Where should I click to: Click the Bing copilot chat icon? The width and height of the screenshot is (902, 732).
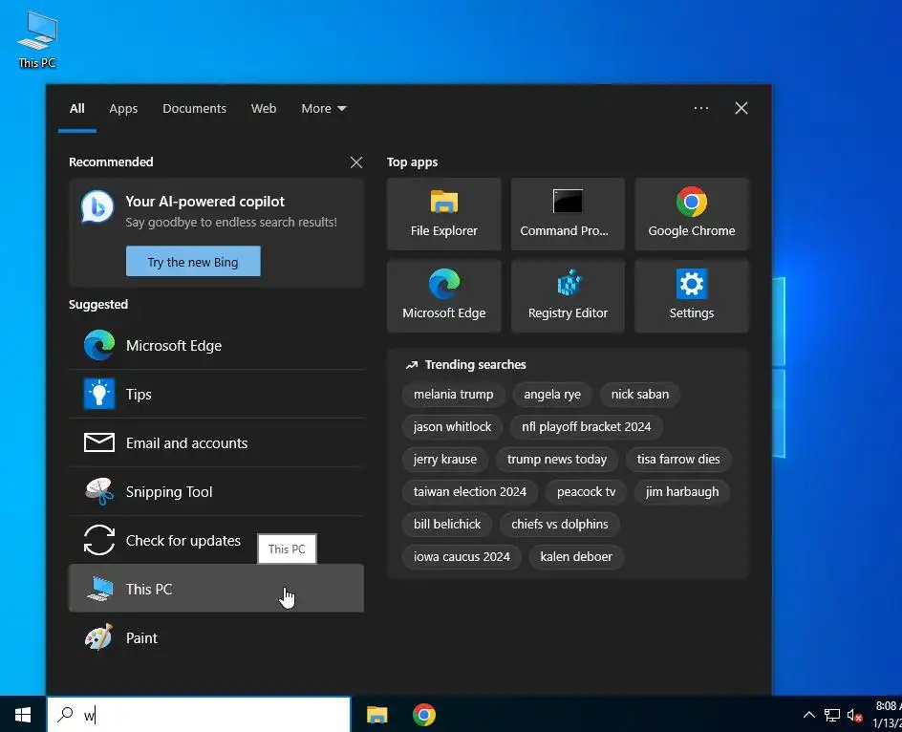[97, 206]
